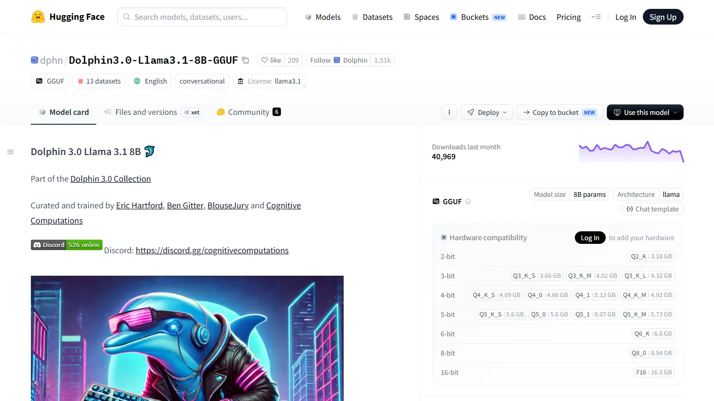
Task: Open the cyberpunk dolphin image
Action: (187, 338)
